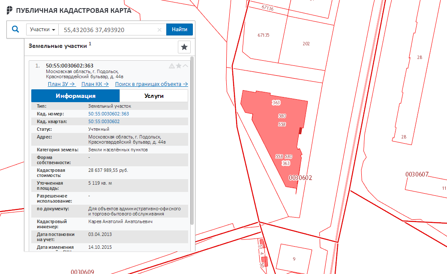Screen dimensions: 447x274
Task: Clear the search field with X
Action: pyautogui.click(x=159, y=30)
